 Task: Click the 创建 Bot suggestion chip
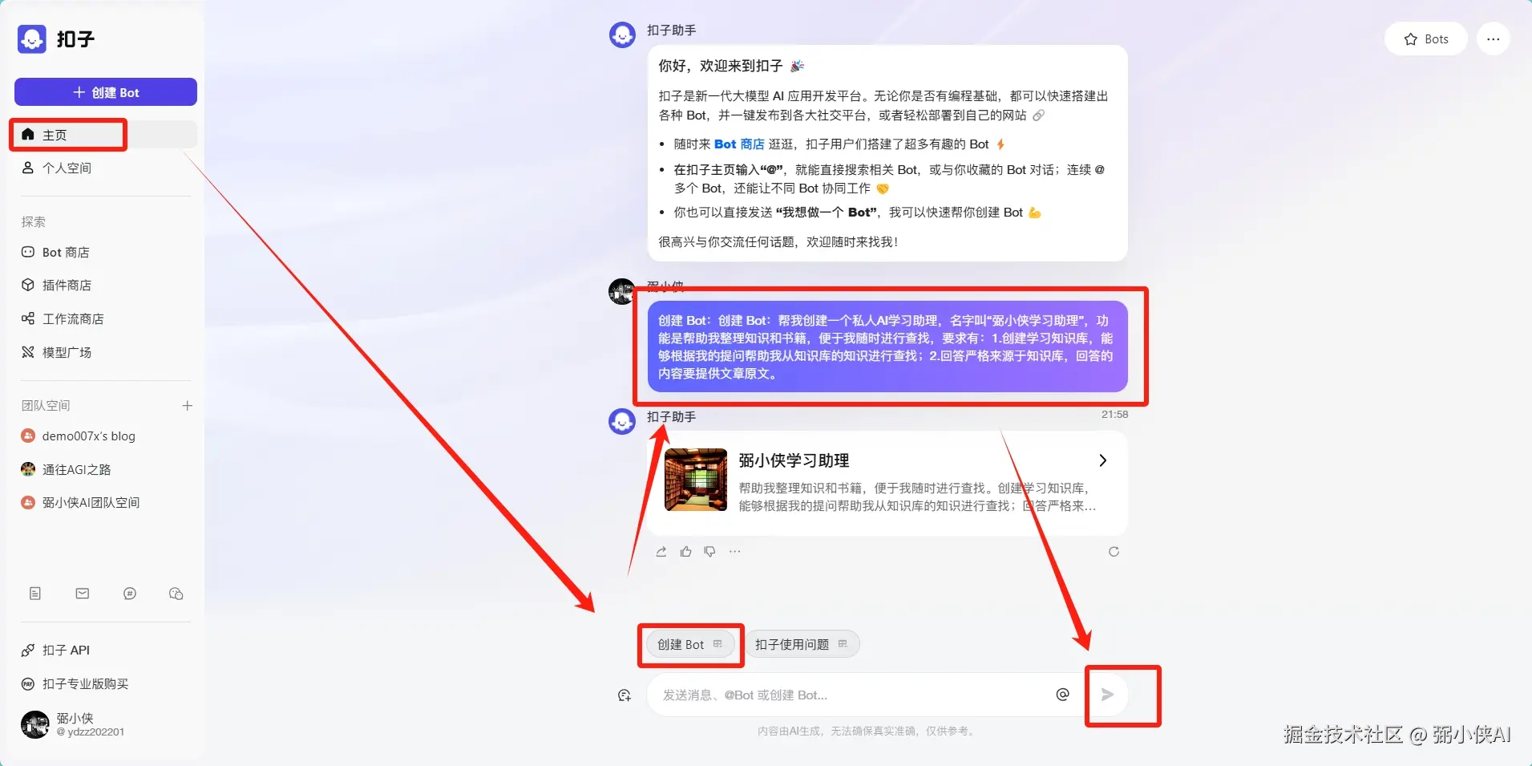tap(690, 644)
